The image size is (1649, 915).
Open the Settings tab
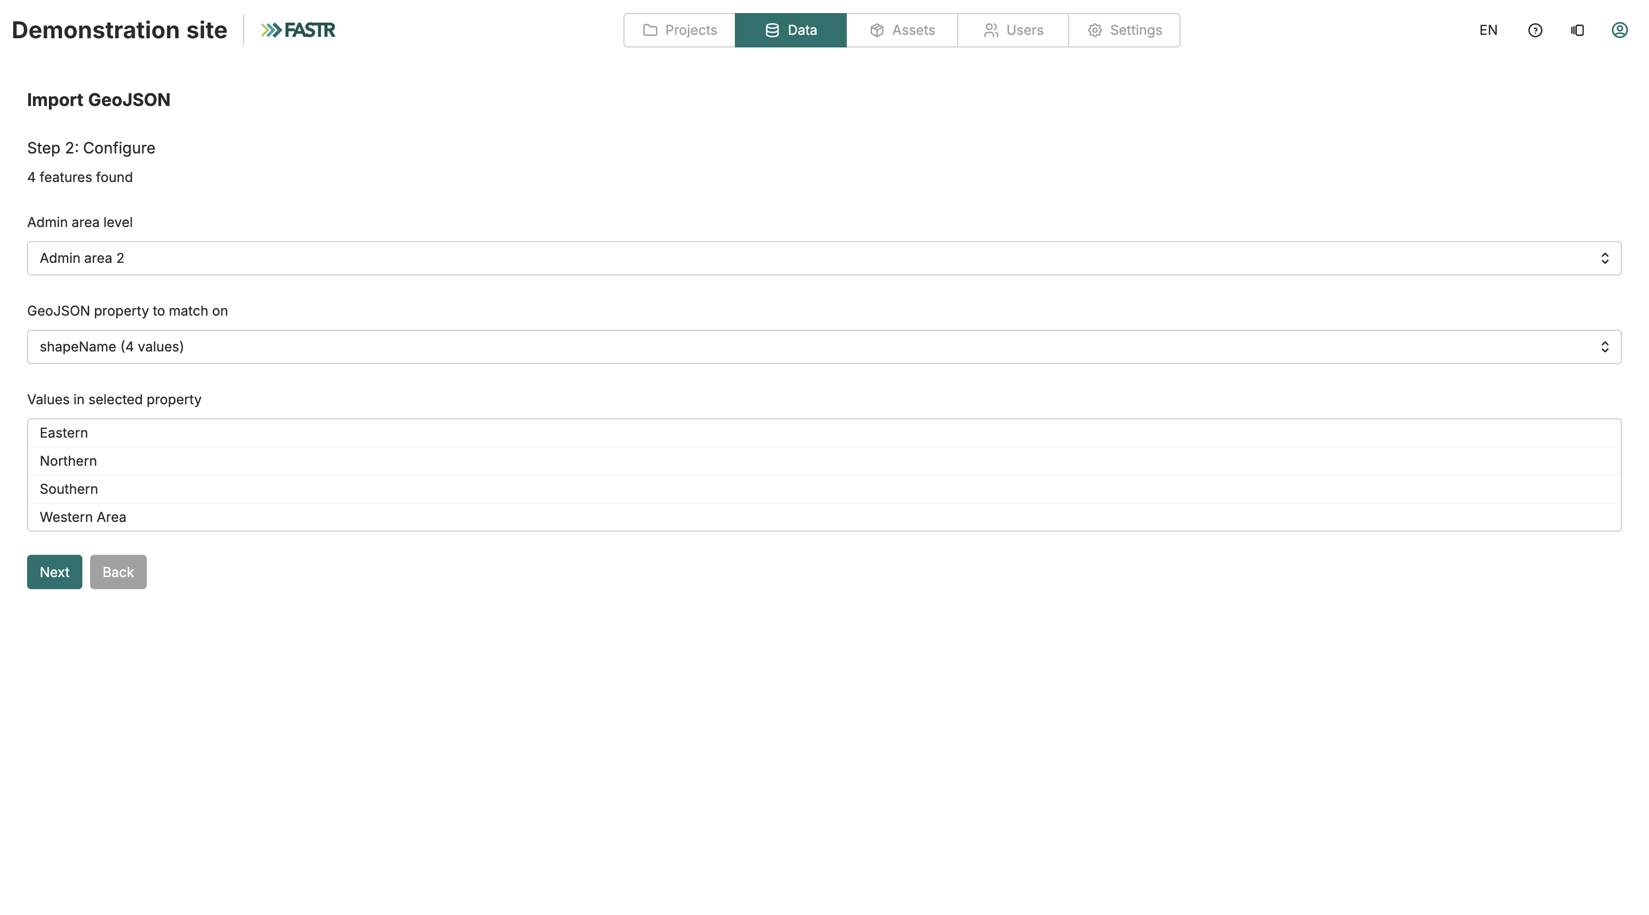point(1124,30)
